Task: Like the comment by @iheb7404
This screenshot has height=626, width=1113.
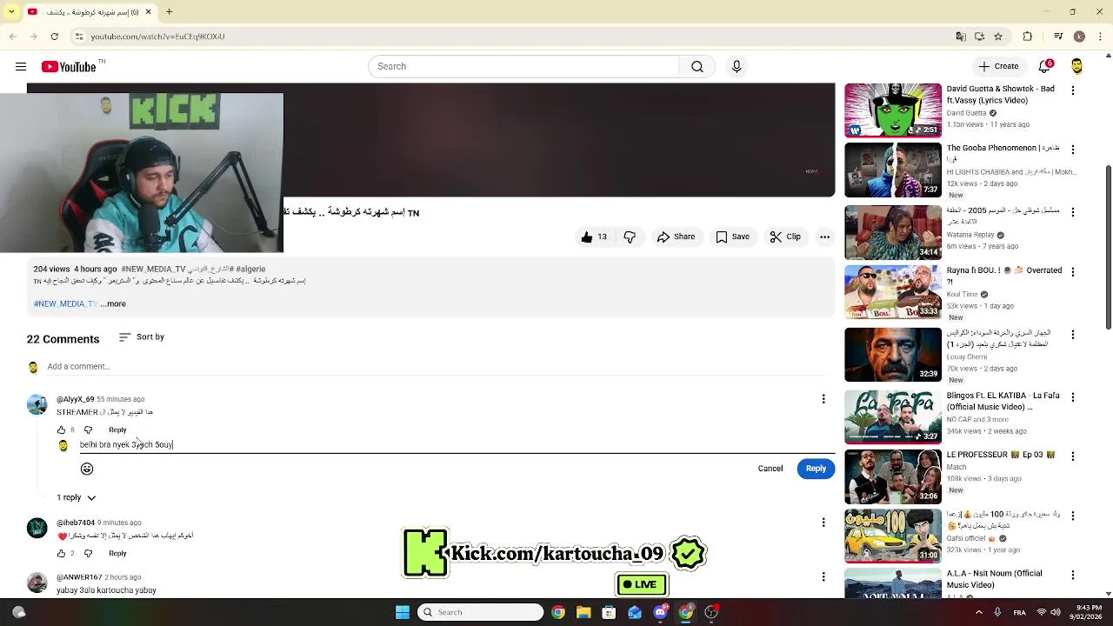Action: (x=62, y=554)
